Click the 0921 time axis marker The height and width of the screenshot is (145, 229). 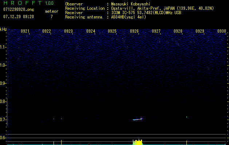click(25, 31)
